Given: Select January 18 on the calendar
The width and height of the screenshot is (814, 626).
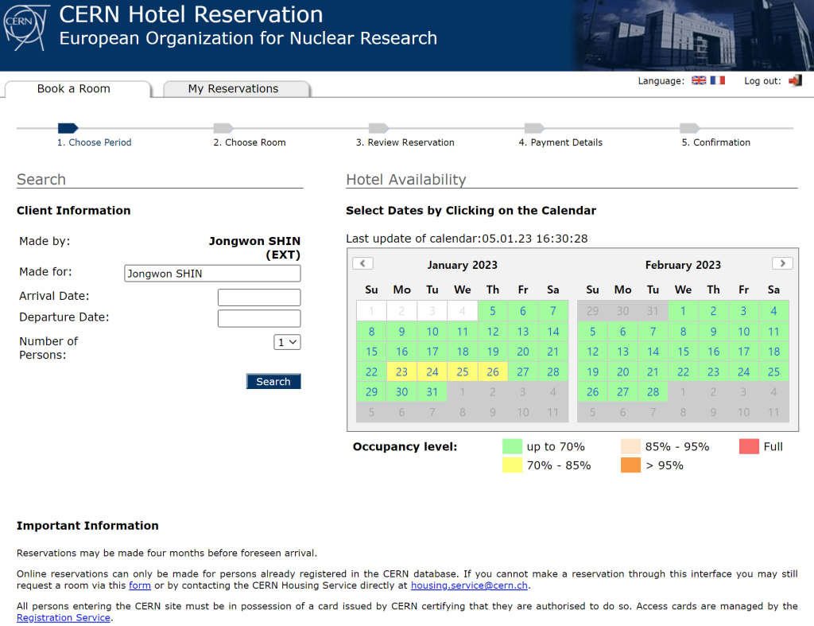Looking at the screenshot, I should point(463,352).
